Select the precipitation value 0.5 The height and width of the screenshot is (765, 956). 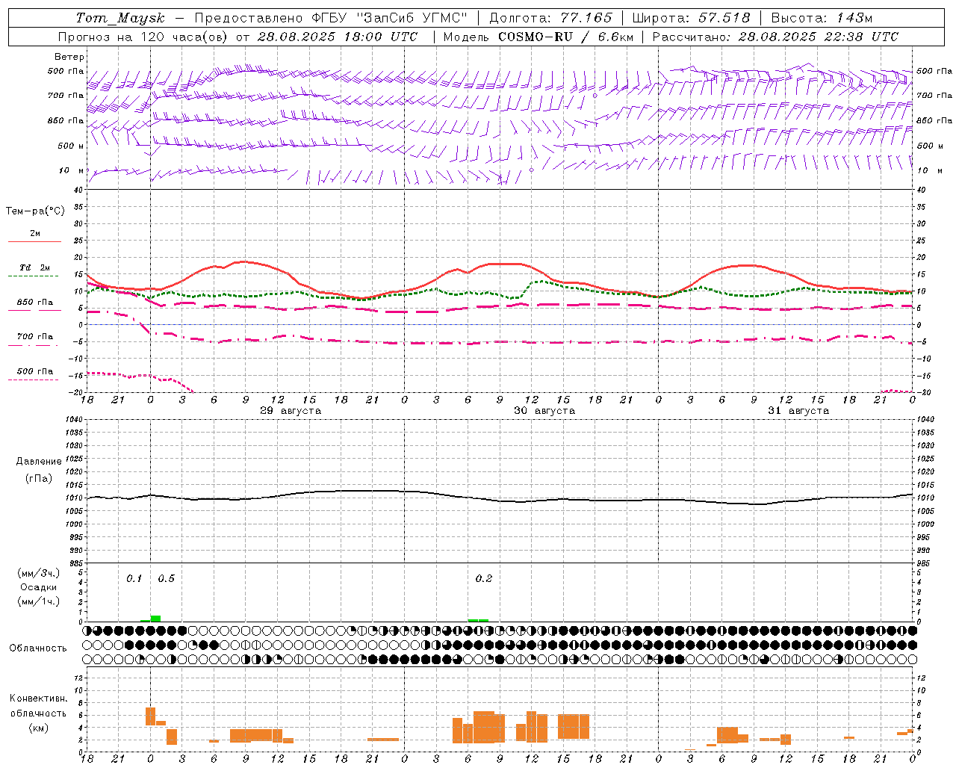coord(166,579)
